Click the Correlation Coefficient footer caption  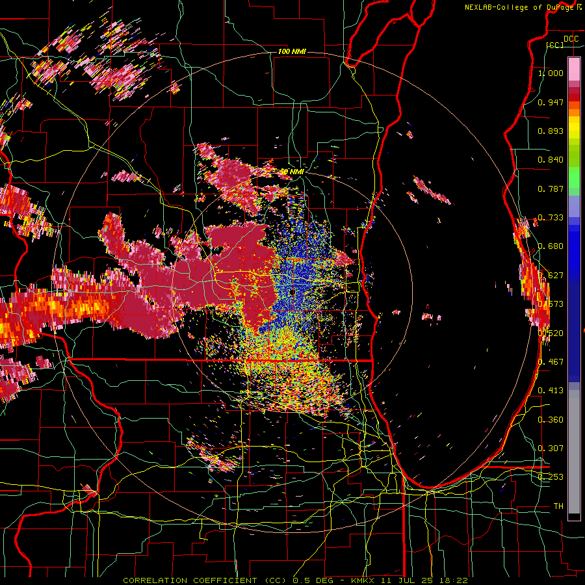[295, 580]
